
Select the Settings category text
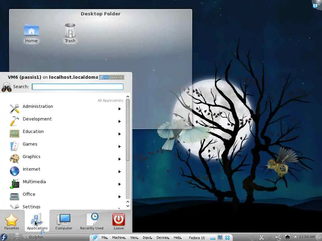(31, 206)
